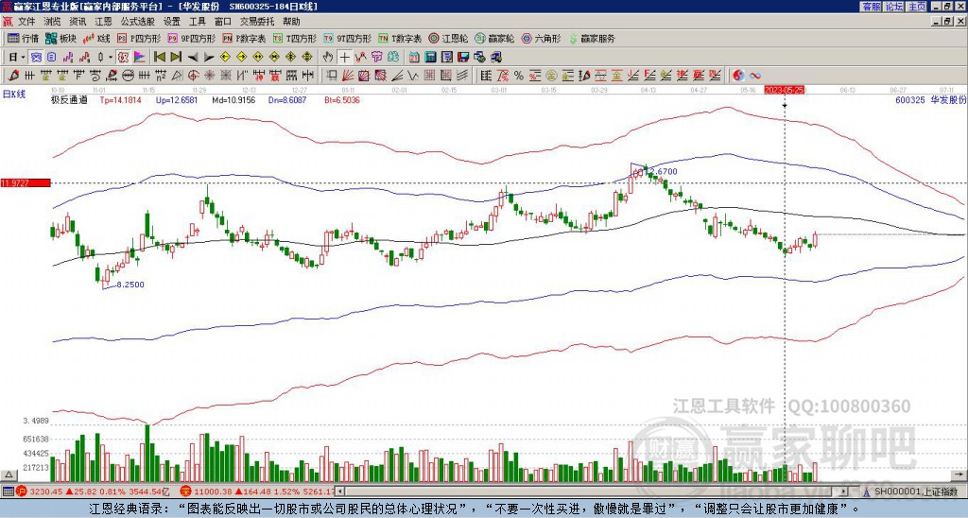This screenshot has width=968, height=518.
Task: Open the 江恩 menu
Action: [x=103, y=22]
